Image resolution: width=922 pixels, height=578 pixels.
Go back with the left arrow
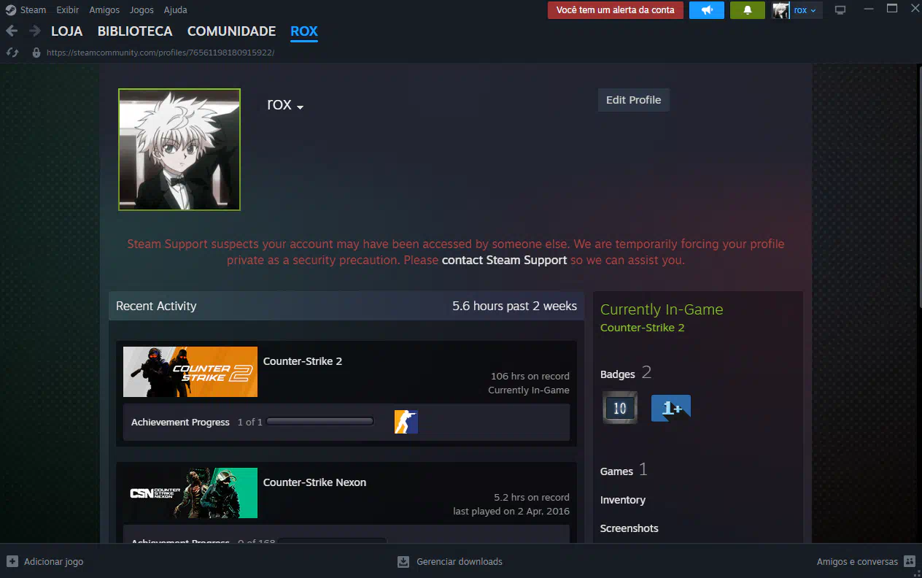(x=12, y=31)
